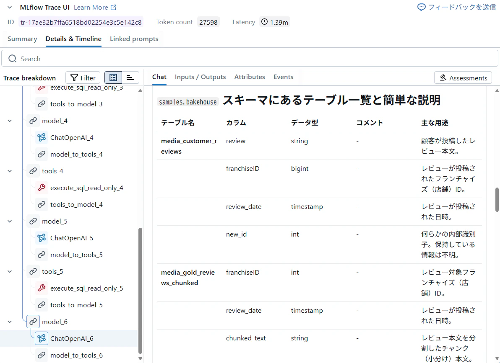Viewport: 500px width, 363px height.
Task: Select the tools_to_model_5 span label
Action: click(76, 305)
